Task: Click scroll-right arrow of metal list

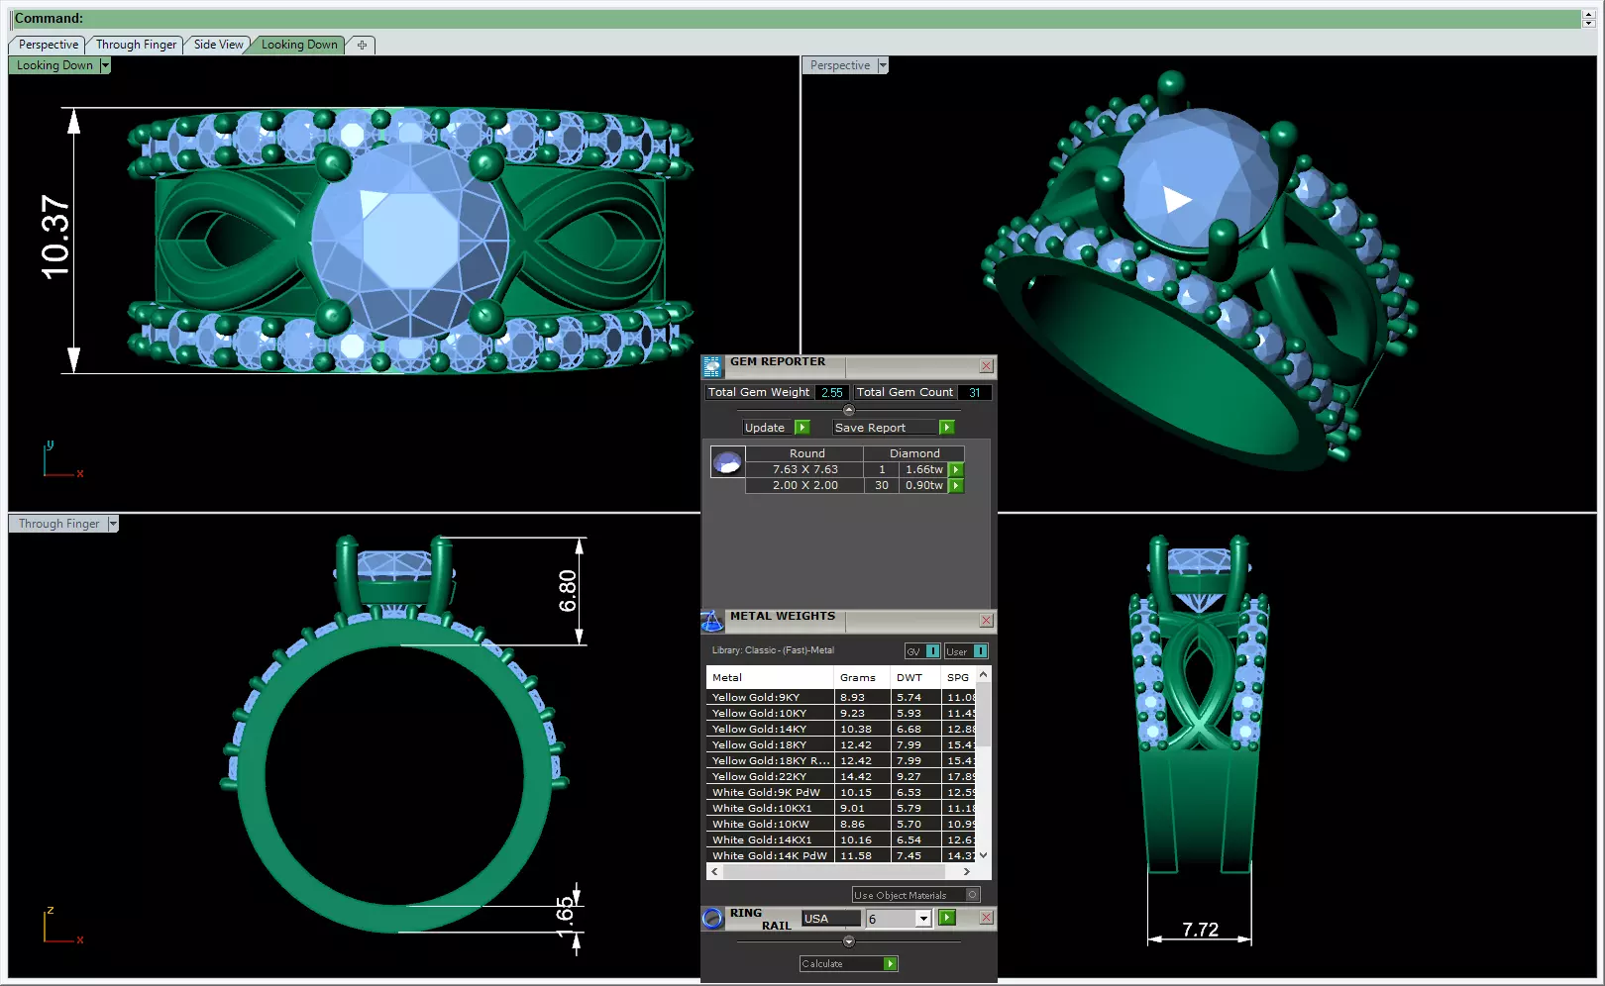Action: (967, 872)
